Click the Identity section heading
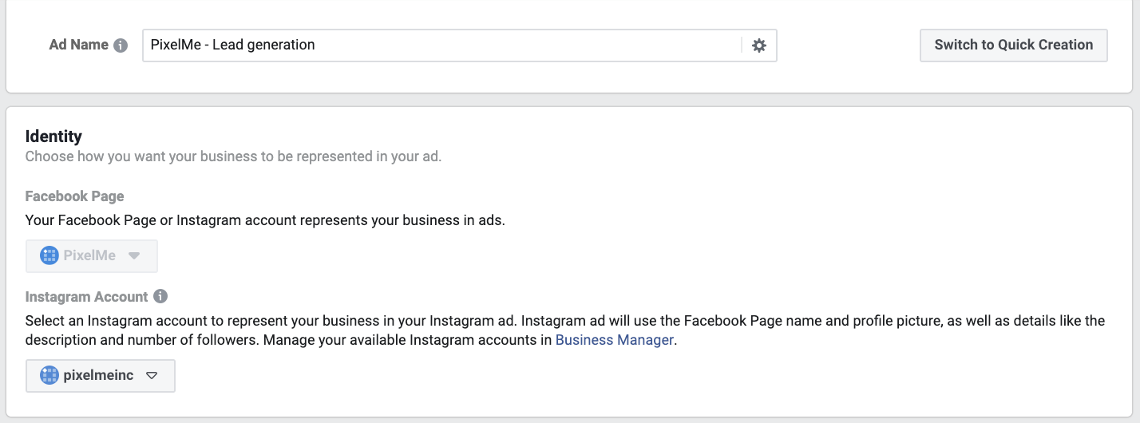 53,136
